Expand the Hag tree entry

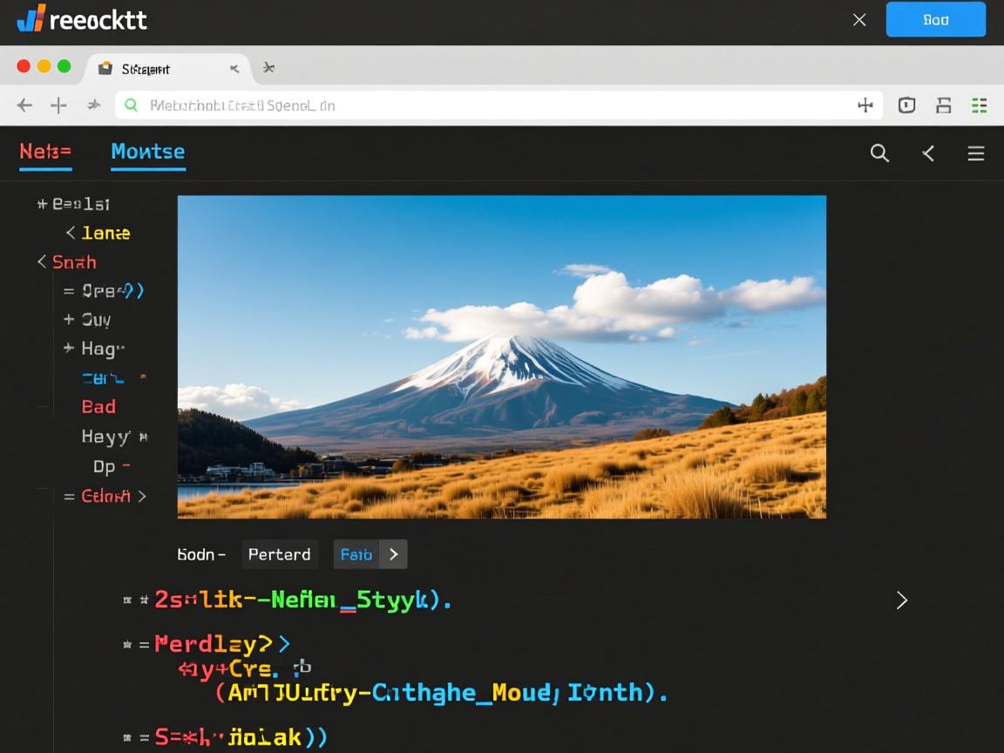[x=69, y=349]
